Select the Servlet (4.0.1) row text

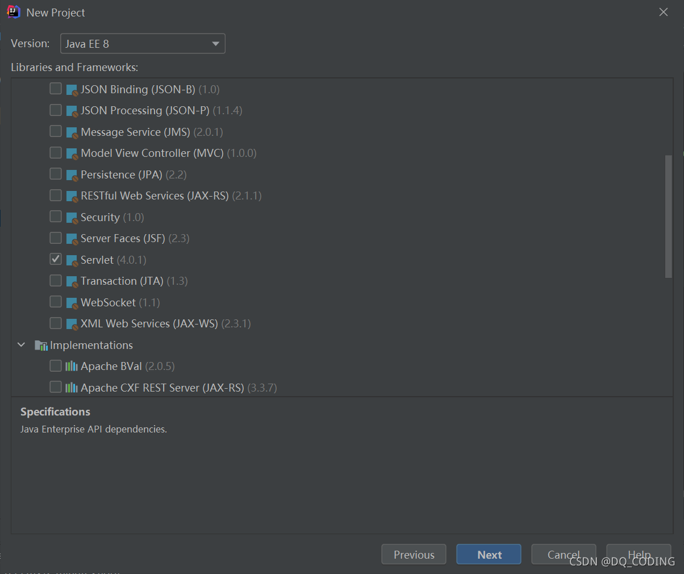(114, 260)
